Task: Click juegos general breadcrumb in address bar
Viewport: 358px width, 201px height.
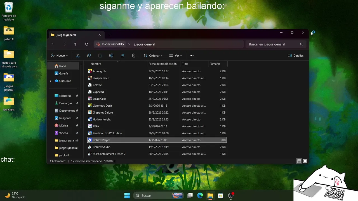Action: [x=144, y=44]
